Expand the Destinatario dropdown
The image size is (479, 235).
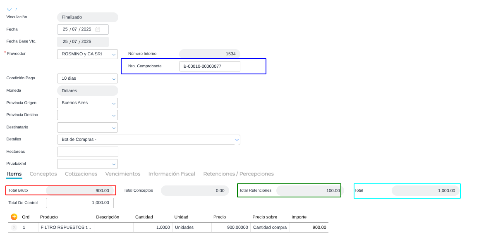coord(114,128)
